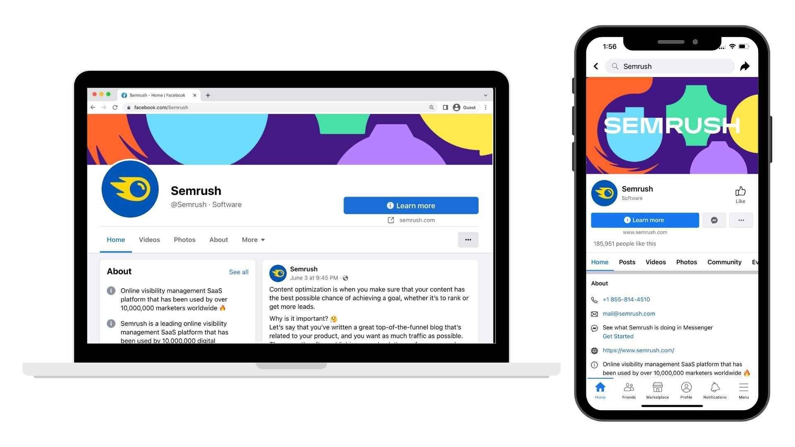The image size is (795, 447).
Task: Click the three-dot more options icon desktop
Action: pyautogui.click(x=468, y=239)
